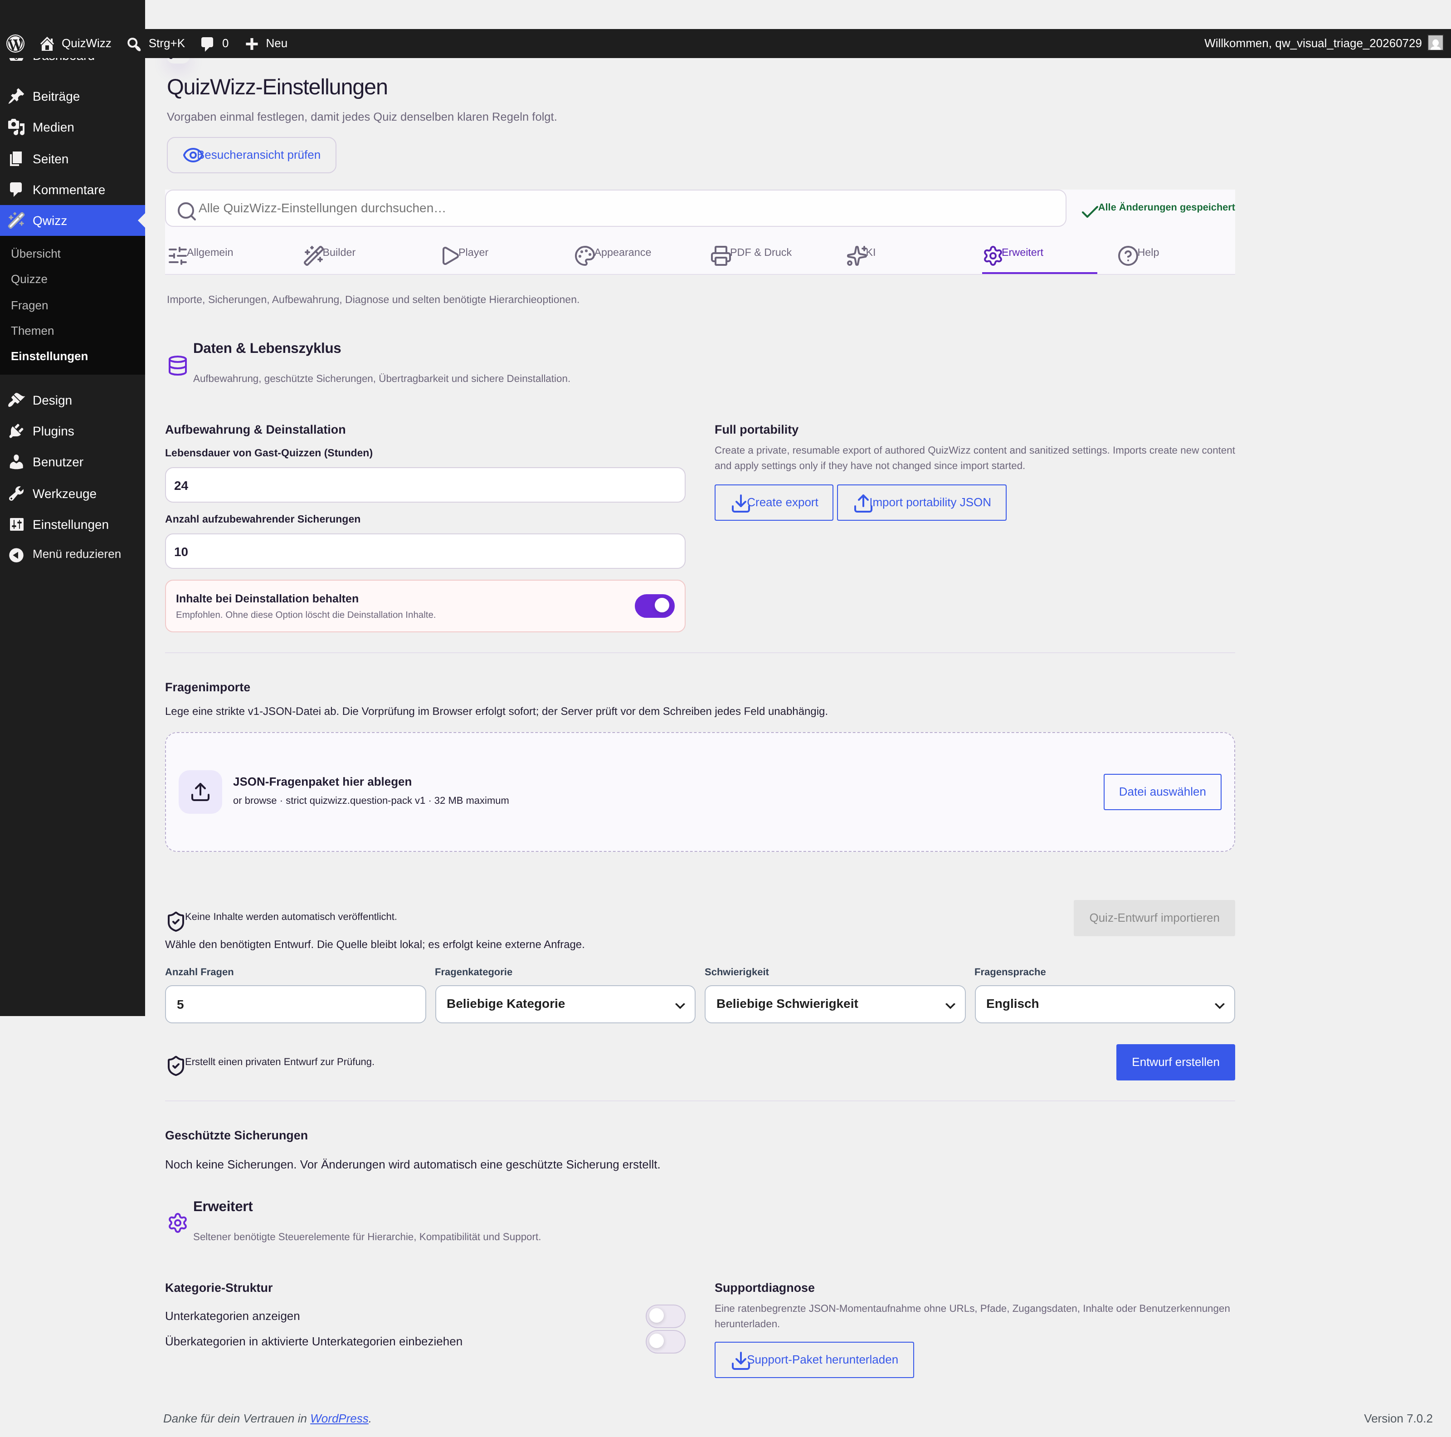Click the WordPress logo icon
The image size is (1451, 1437).
(x=16, y=44)
